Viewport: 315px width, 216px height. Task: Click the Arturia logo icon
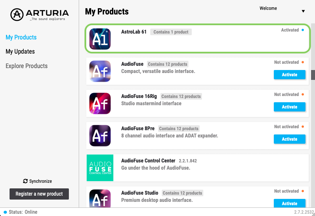coord(17,14)
